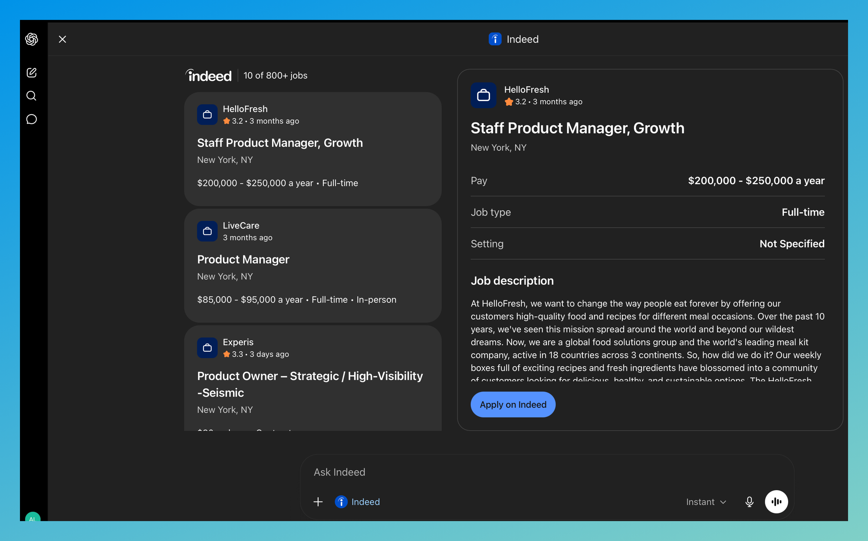
Task: Expand the Instant model dropdown
Action: click(x=706, y=502)
